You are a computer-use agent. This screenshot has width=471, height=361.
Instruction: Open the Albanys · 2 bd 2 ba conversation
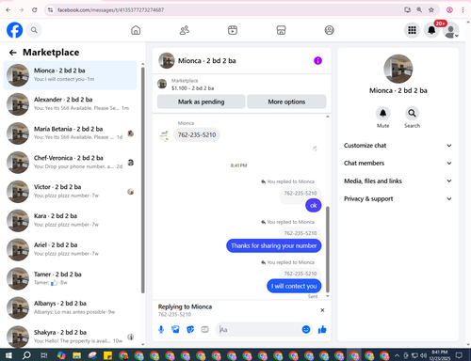pyautogui.click(x=70, y=307)
